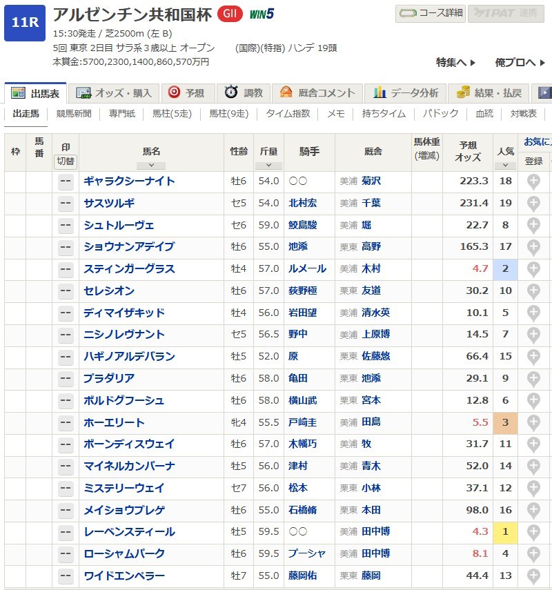Switch to the オッズ・購入 tab

116,93
